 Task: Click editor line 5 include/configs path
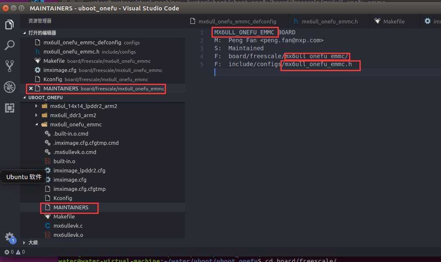point(290,64)
